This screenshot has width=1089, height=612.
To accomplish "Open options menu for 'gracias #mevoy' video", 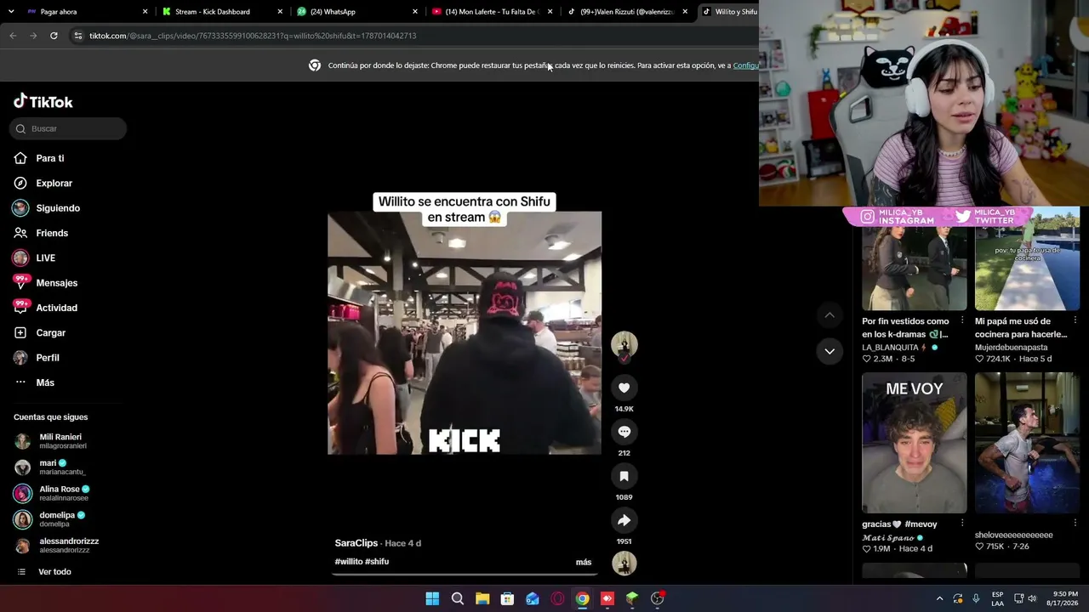I will pos(962,524).
